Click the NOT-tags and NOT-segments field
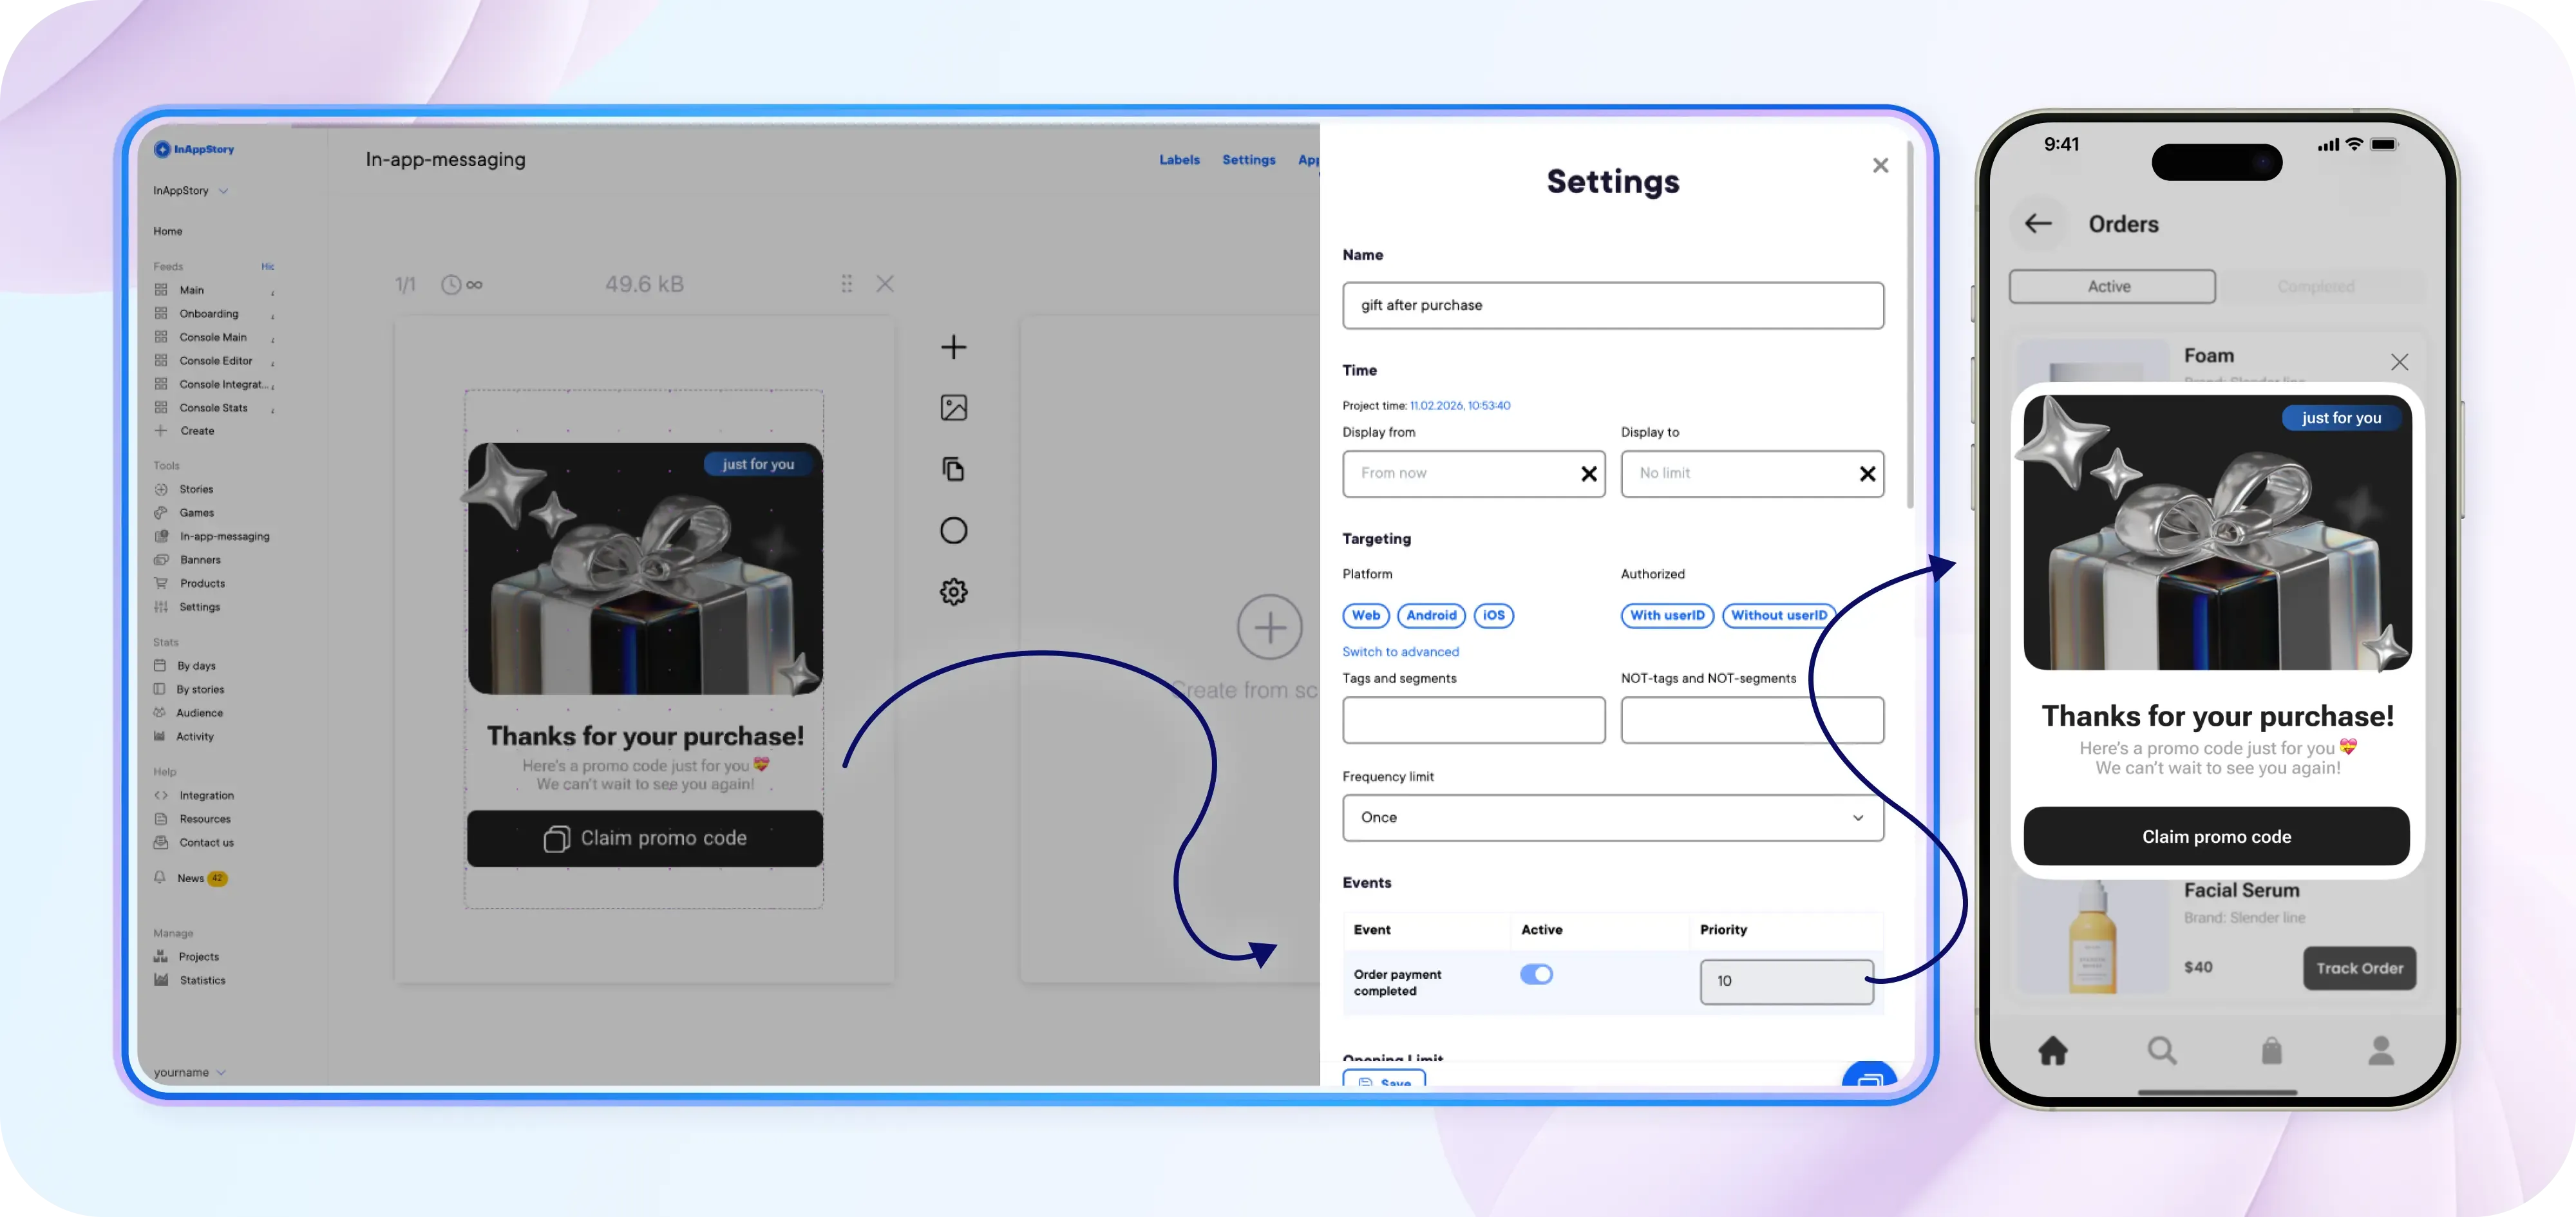The height and width of the screenshot is (1217, 2576). 1752,720
